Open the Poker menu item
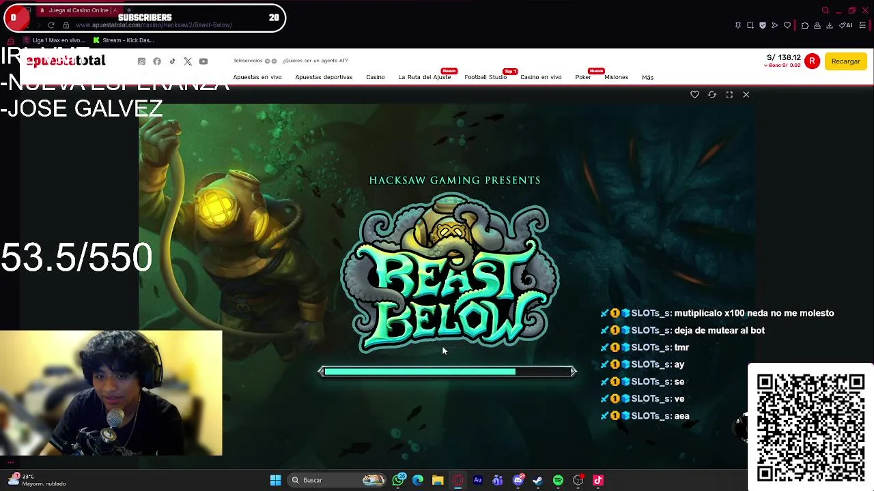This screenshot has width=874, height=491. [582, 77]
